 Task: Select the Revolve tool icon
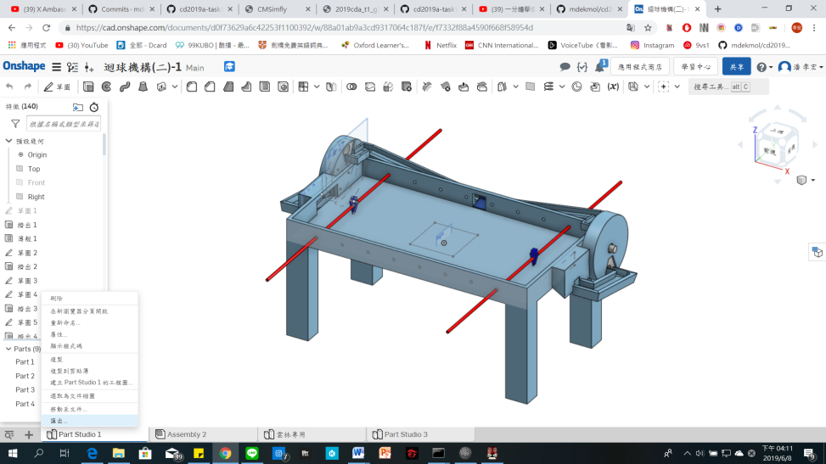106,87
